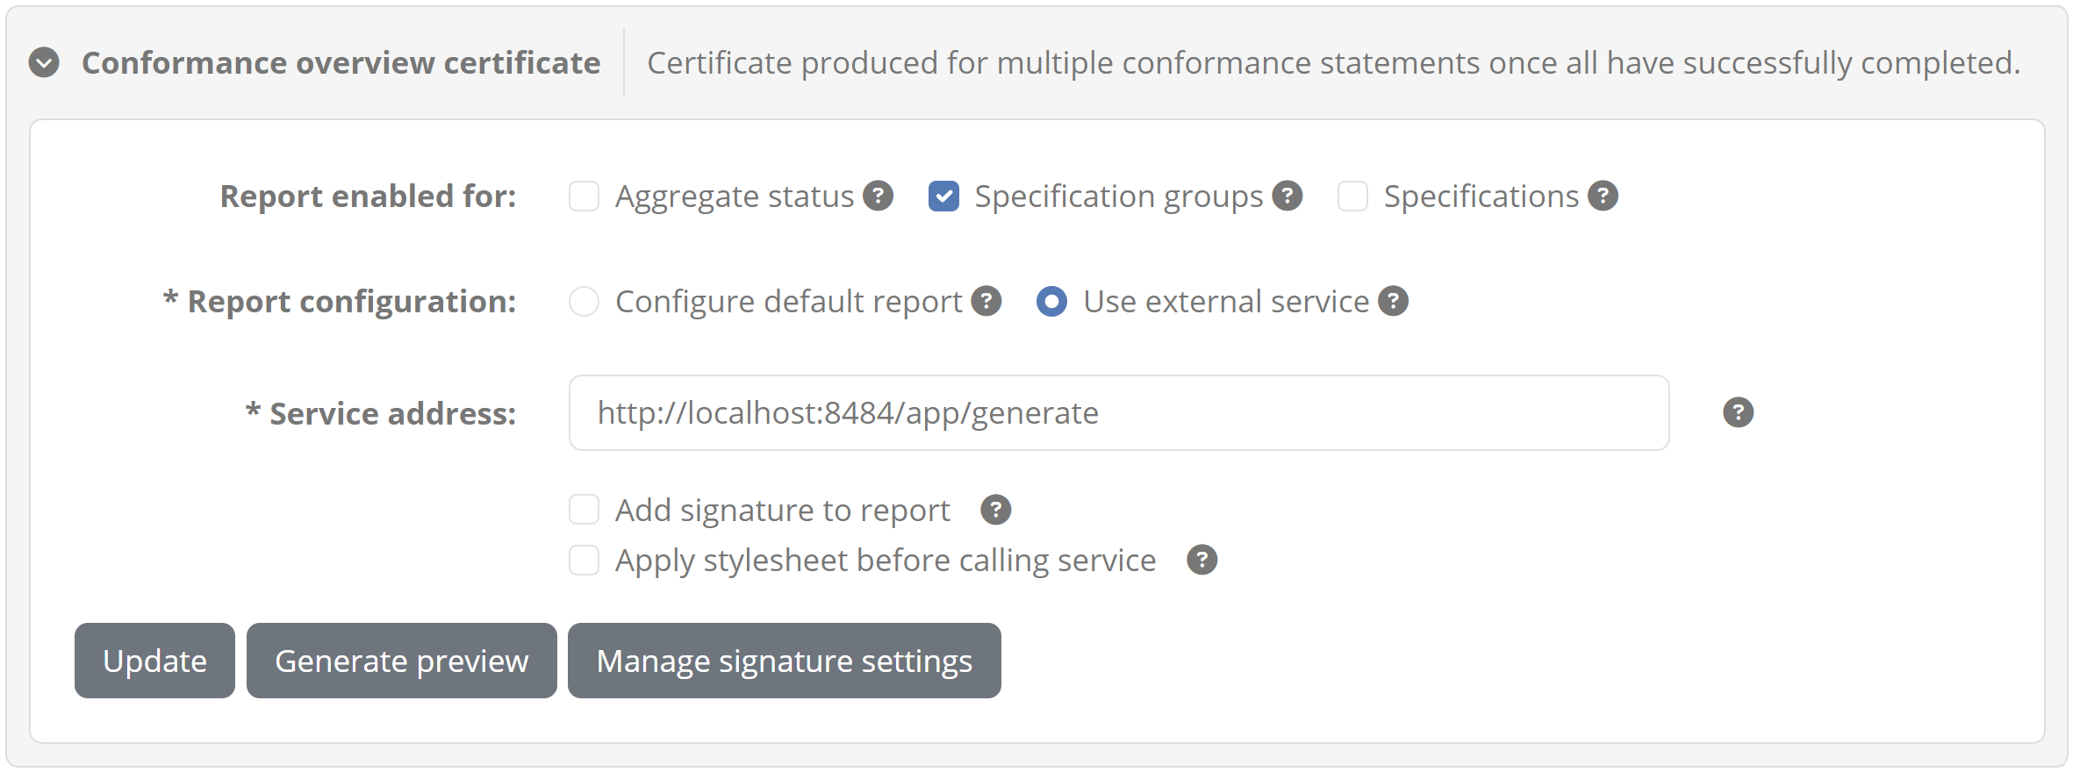Tick Apply stylesheet before calling service checkbox
This screenshot has height=772, width=2073.
tap(584, 560)
